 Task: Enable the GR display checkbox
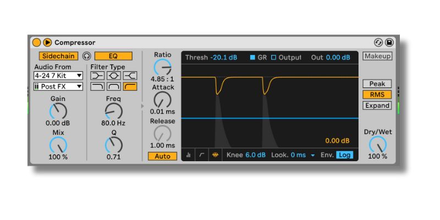click(253, 58)
